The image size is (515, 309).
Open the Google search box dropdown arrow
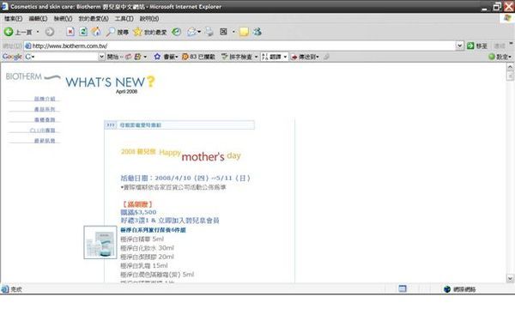[101, 57]
